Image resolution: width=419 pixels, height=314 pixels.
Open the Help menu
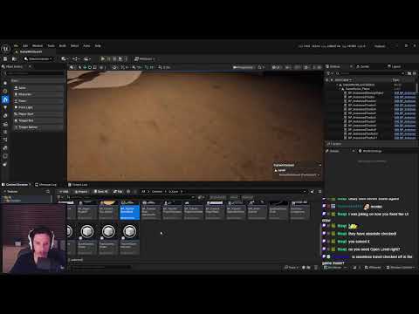pyautogui.click(x=98, y=45)
